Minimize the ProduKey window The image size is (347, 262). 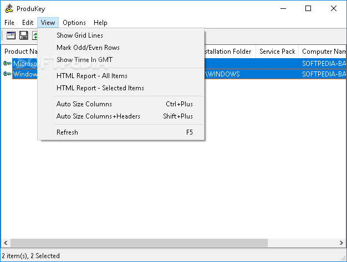pos(283,9)
